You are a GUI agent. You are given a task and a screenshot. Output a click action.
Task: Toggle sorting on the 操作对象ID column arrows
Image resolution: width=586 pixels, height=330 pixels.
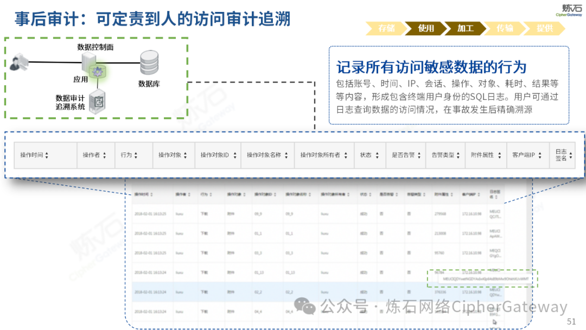[235, 155]
